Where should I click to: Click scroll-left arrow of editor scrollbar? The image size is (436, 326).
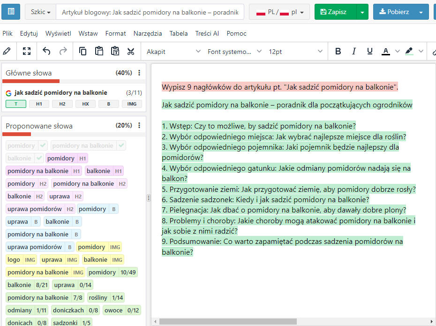[155, 322]
